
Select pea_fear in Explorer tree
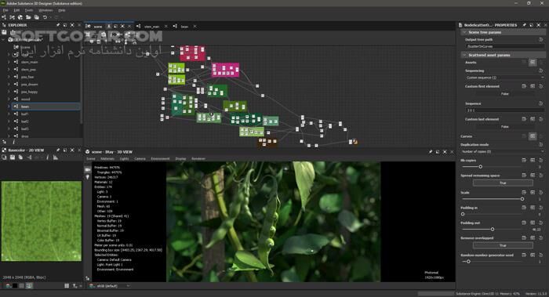(27, 77)
